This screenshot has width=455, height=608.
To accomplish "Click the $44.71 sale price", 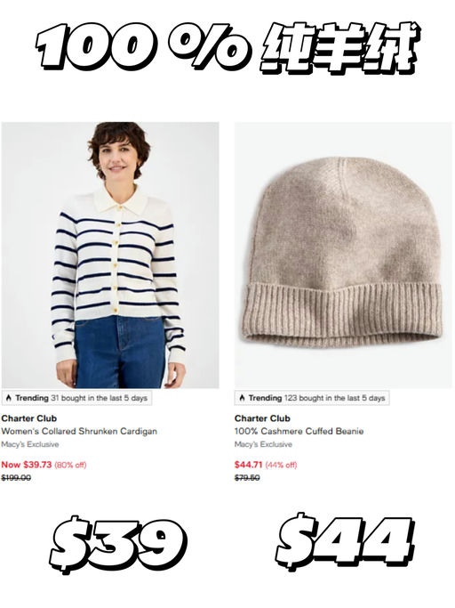I will [249, 465].
